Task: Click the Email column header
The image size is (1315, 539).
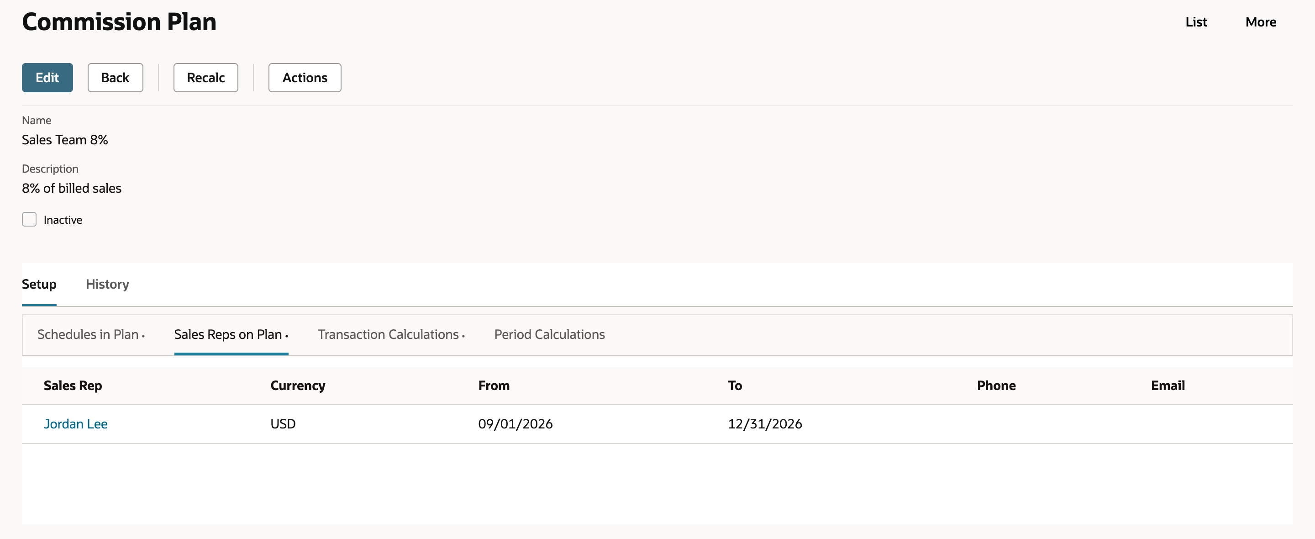Action: click(x=1168, y=386)
